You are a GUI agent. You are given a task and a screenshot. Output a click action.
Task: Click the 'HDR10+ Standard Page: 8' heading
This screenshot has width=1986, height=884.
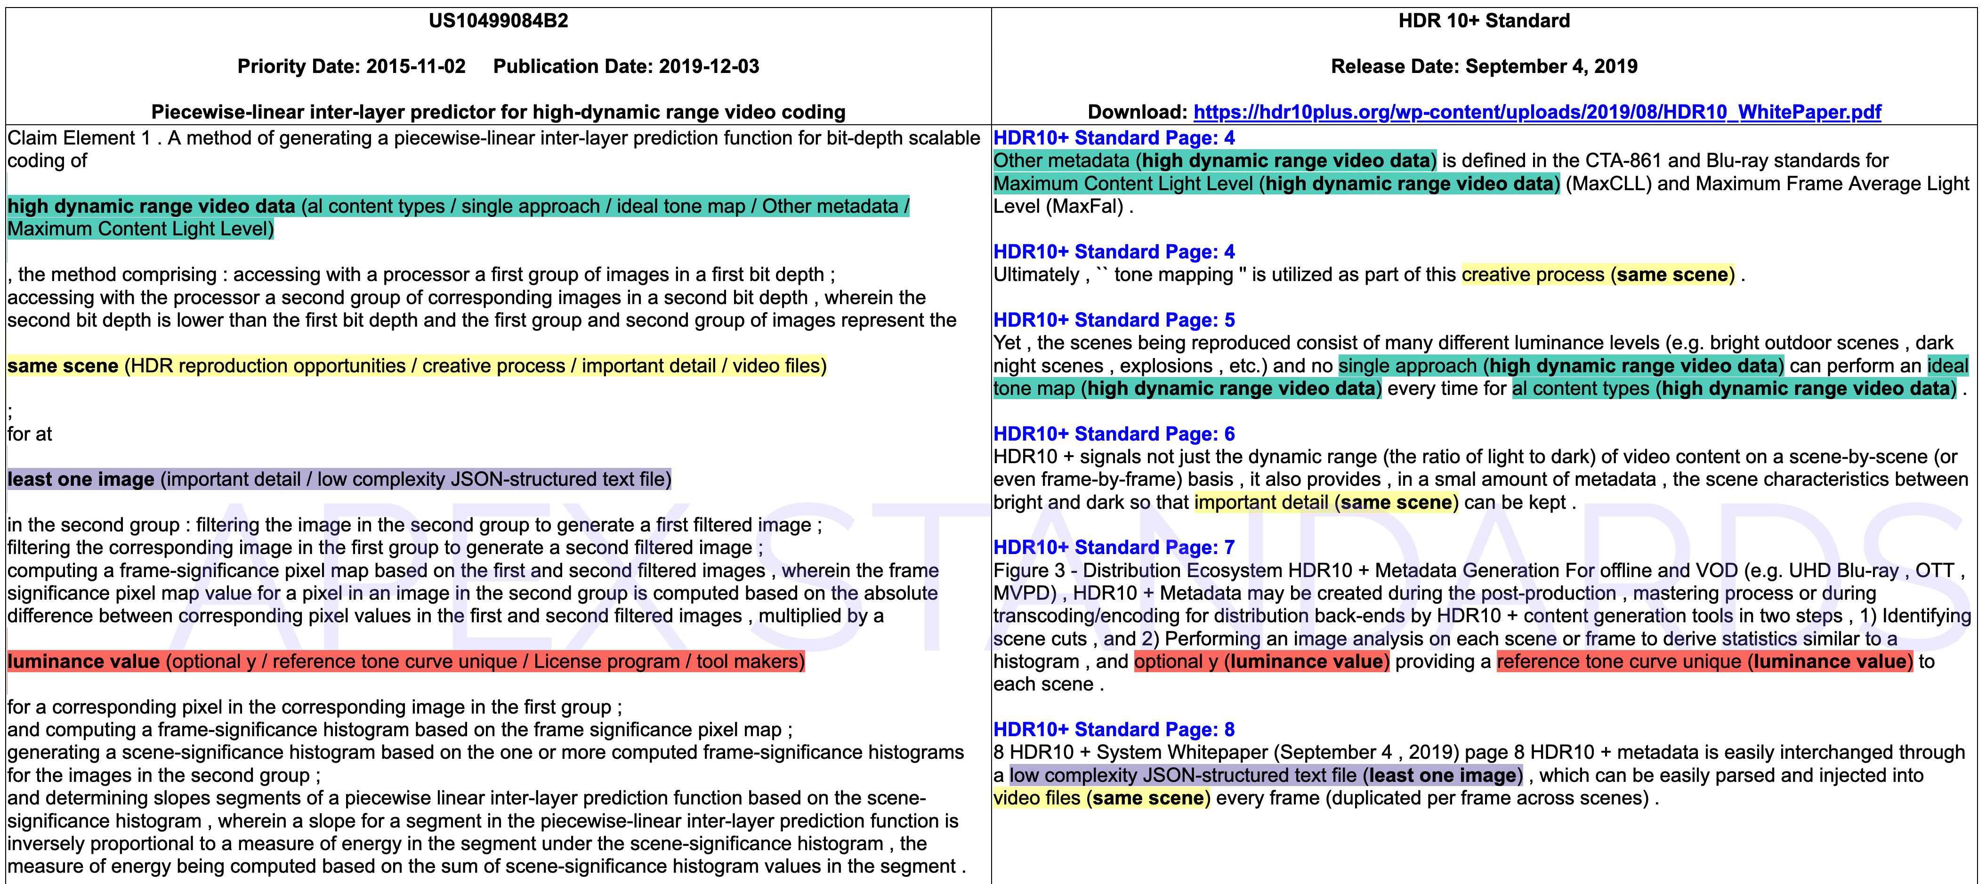pos(1114,730)
